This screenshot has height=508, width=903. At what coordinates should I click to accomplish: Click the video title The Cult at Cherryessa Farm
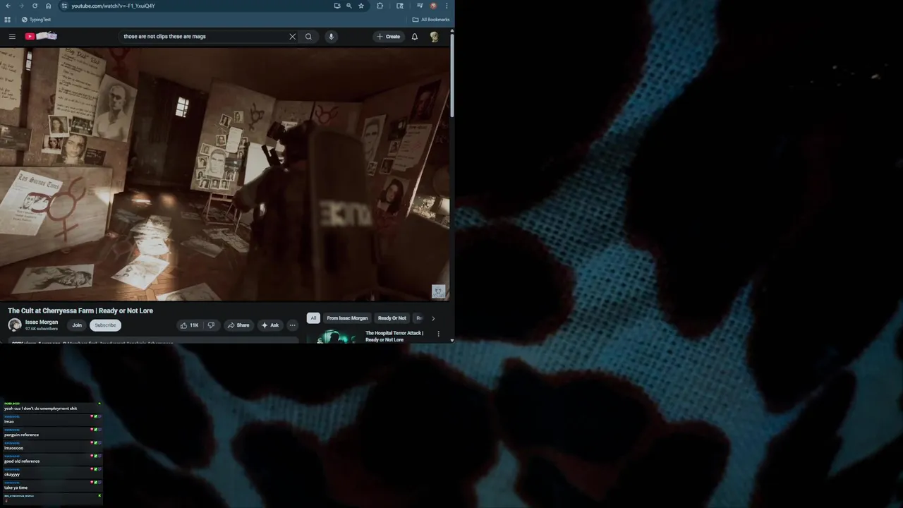tap(80, 310)
